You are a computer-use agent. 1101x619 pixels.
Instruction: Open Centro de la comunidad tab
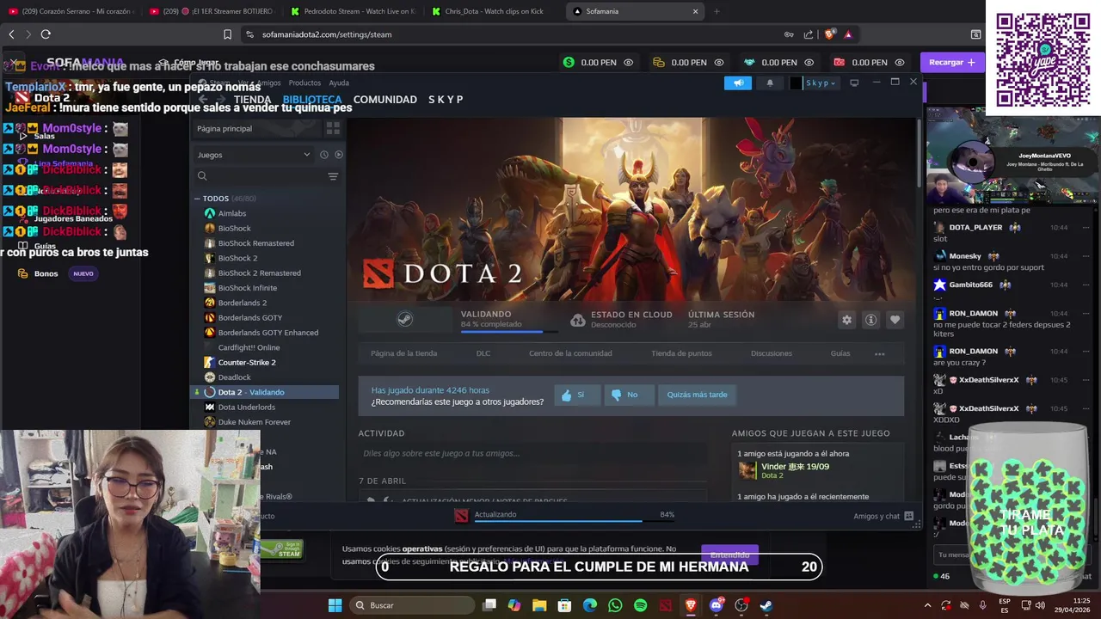tap(570, 353)
